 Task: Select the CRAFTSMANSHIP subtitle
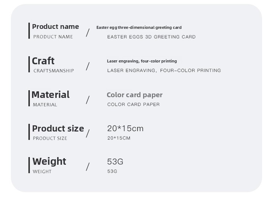point(54,71)
